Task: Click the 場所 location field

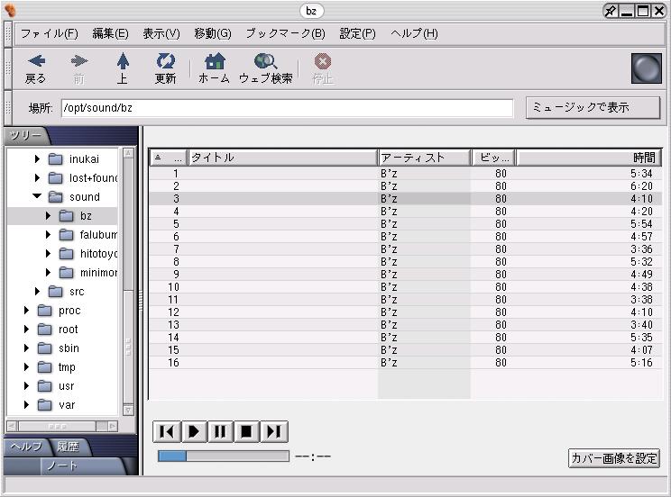Action: (x=287, y=108)
